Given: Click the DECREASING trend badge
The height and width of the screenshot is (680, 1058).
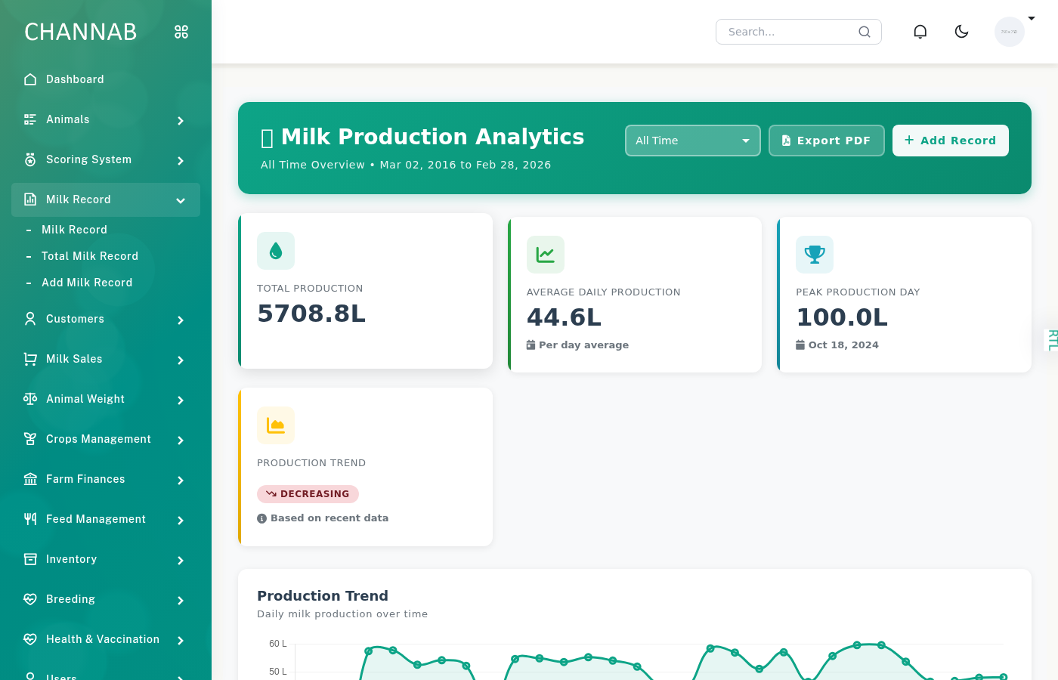Looking at the screenshot, I should (x=308, y=493).
